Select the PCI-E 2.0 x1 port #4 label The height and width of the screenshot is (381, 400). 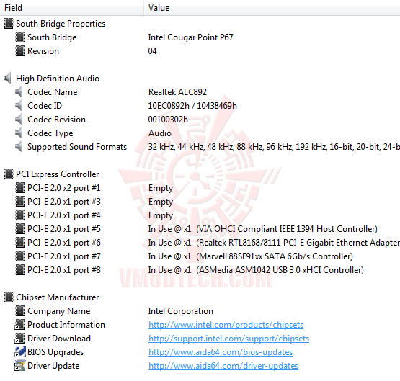tap(63, 215)
